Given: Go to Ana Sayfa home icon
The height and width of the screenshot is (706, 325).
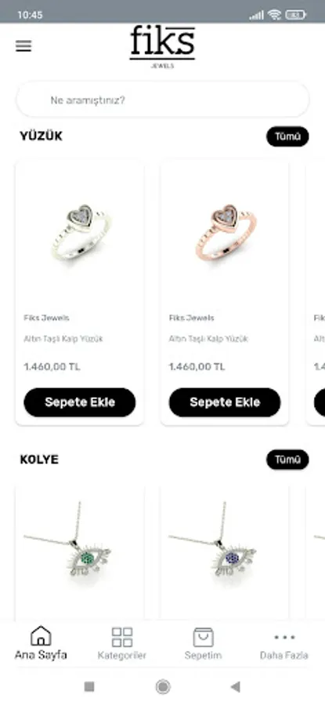Looking at the screenshot, I should pos(41,636).
